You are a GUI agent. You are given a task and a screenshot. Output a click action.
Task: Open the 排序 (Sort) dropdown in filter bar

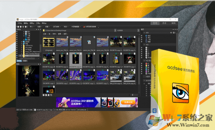point(54,34)
